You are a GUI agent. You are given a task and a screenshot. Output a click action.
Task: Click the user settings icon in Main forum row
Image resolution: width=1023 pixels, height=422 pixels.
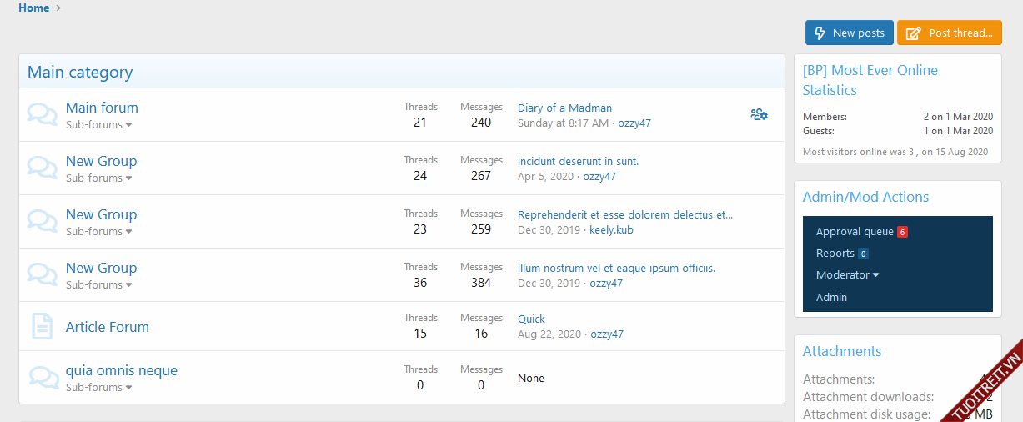point(759,114)
